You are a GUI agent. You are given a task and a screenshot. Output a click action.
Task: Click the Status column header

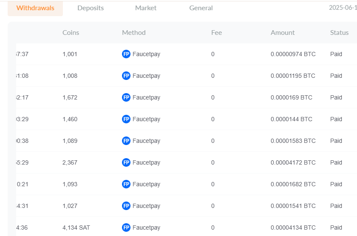(339, 33)
